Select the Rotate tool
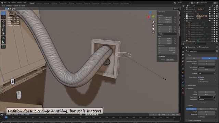 (x=3, y=26)
